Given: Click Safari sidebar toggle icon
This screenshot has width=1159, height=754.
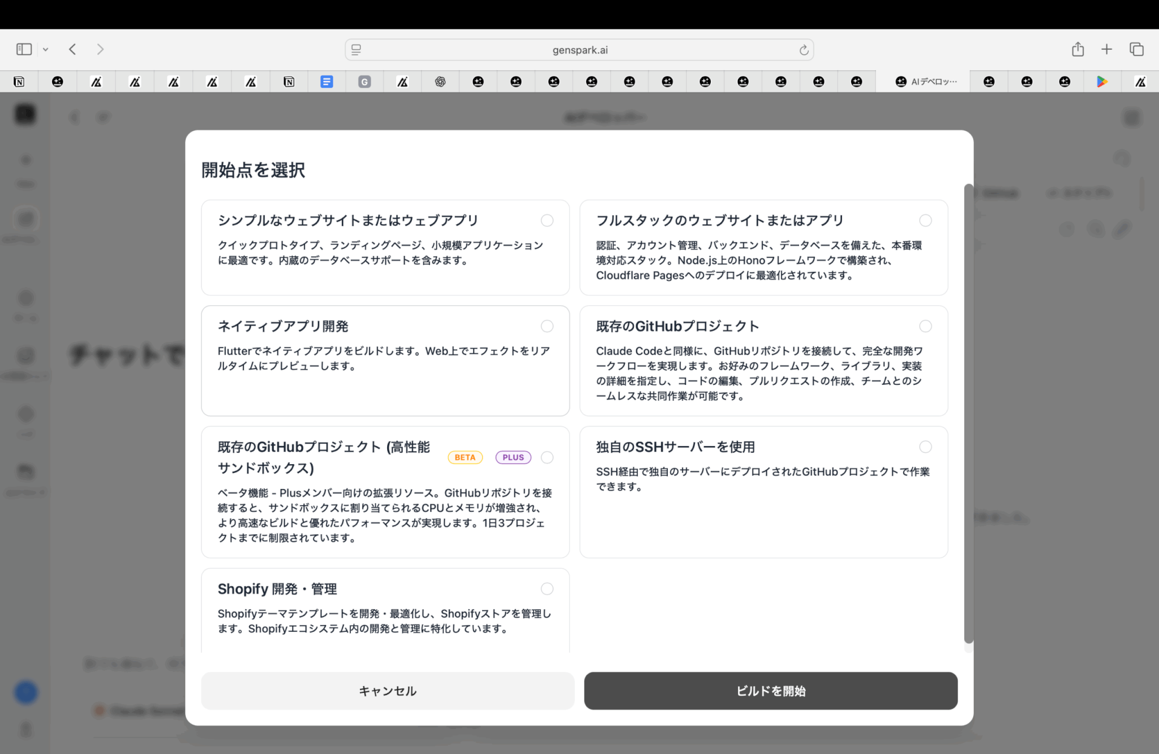Looking at the screenshot, I should pos(24,49).
